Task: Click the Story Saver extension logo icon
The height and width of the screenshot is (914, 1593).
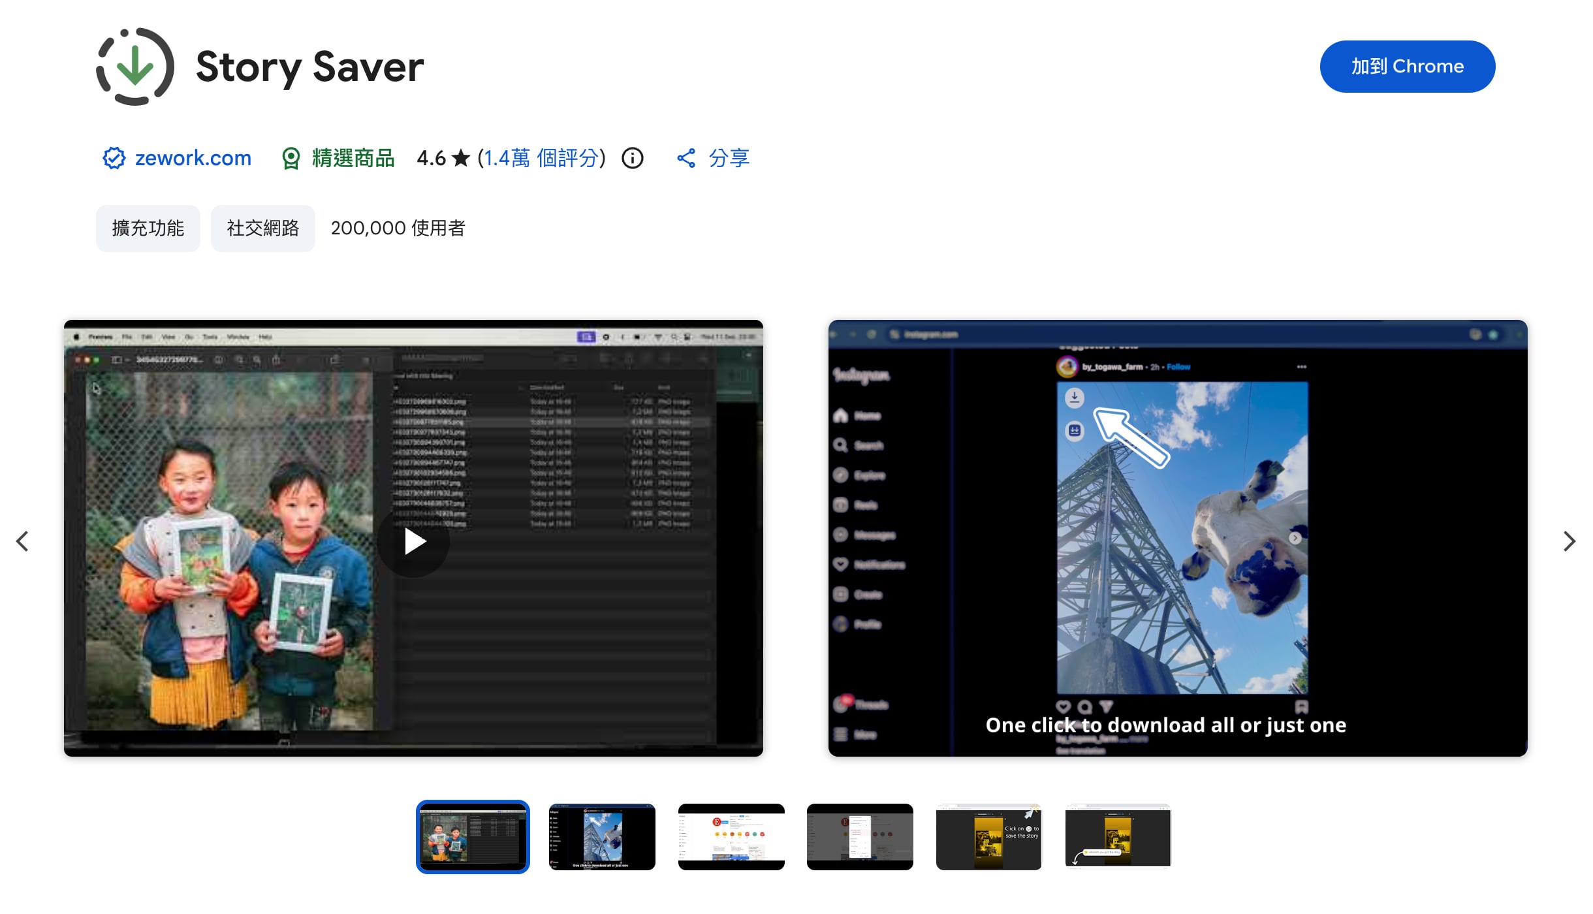Action: (135, 67)
